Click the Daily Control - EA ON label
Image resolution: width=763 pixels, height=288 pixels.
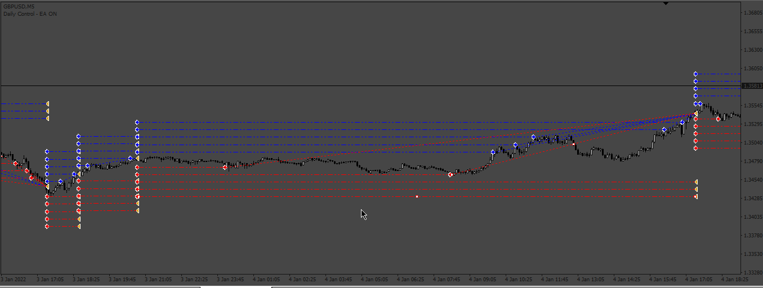pos(29,13)
